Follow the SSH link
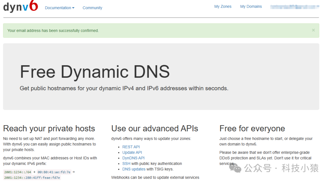The image size is (329, 181). coord(126,164)
